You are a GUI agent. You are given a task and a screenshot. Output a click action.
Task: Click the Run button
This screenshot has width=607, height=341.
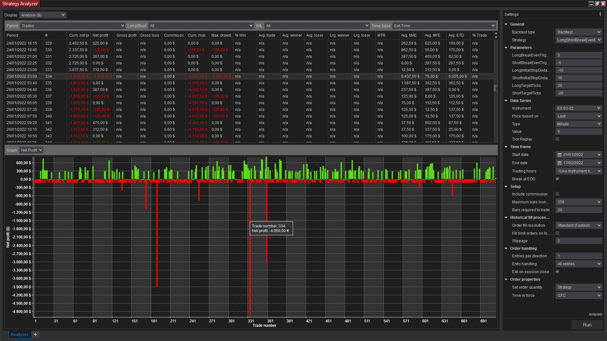(587, 325)
